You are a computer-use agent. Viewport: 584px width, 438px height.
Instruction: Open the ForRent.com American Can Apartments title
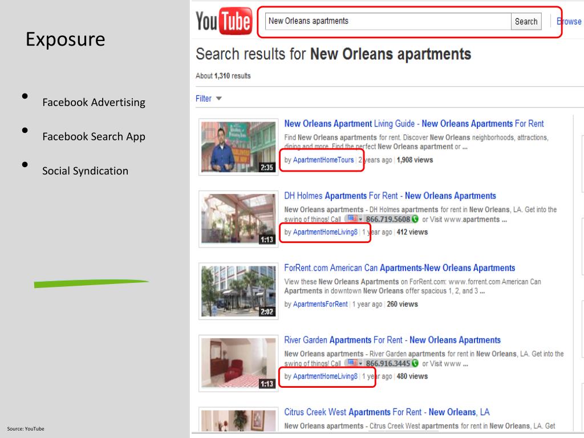tap(399, 268)
